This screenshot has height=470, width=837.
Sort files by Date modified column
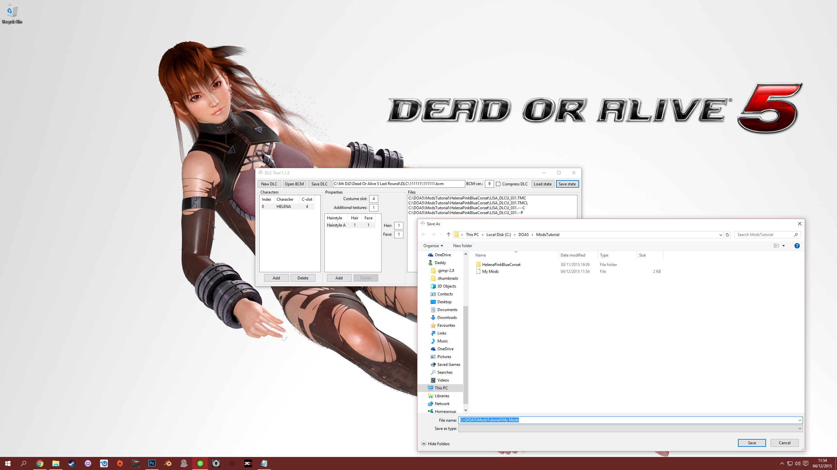573,255
